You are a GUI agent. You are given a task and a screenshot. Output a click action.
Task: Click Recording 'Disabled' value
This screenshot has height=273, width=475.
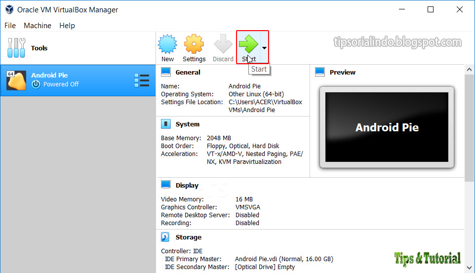click(x=247, y=223)
